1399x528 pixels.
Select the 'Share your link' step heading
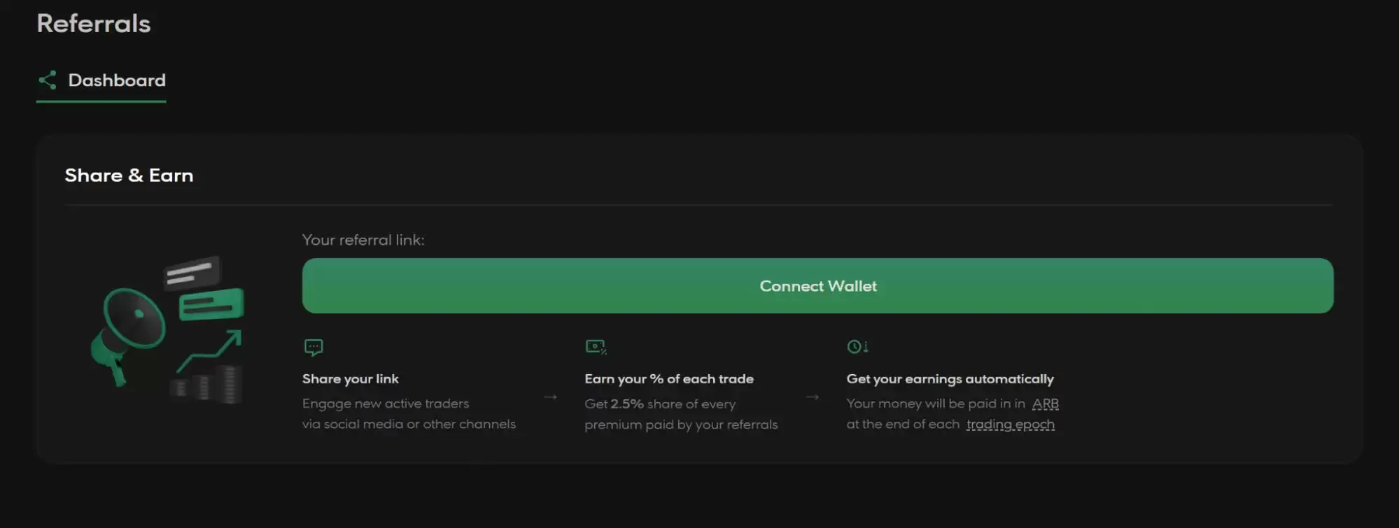click(351, 379)
